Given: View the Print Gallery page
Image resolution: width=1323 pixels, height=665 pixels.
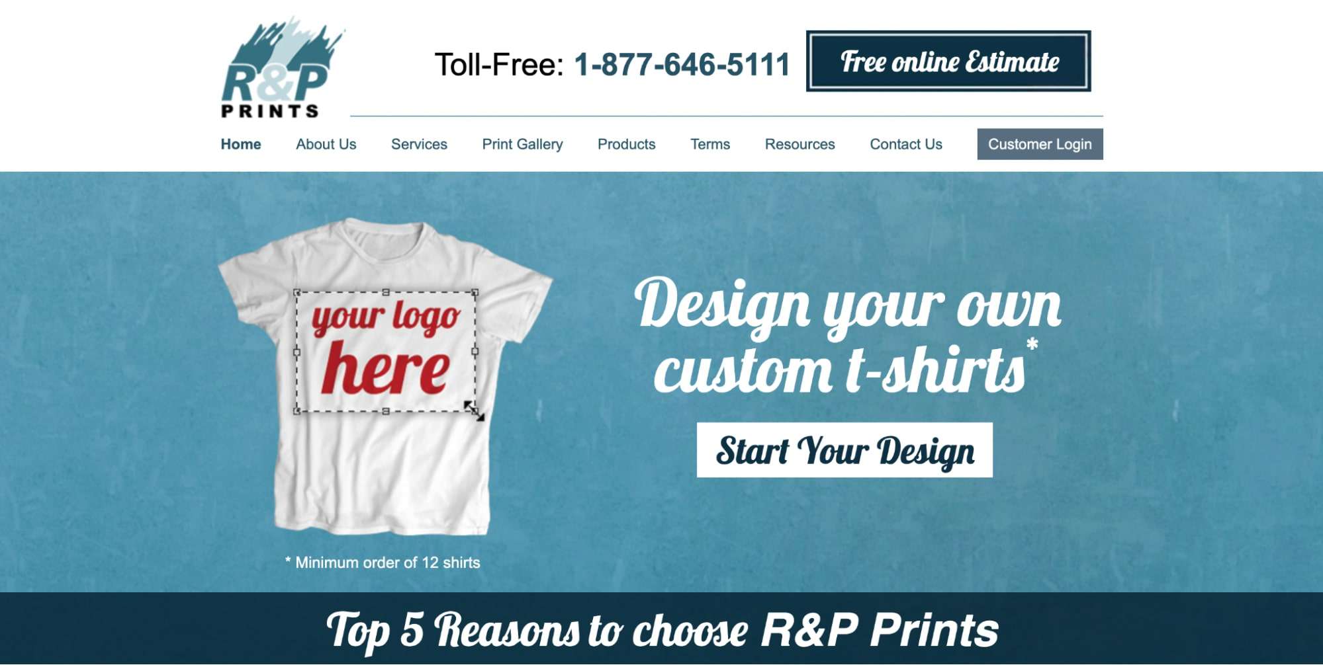Looking at the screenshot, I should point(522,144).
